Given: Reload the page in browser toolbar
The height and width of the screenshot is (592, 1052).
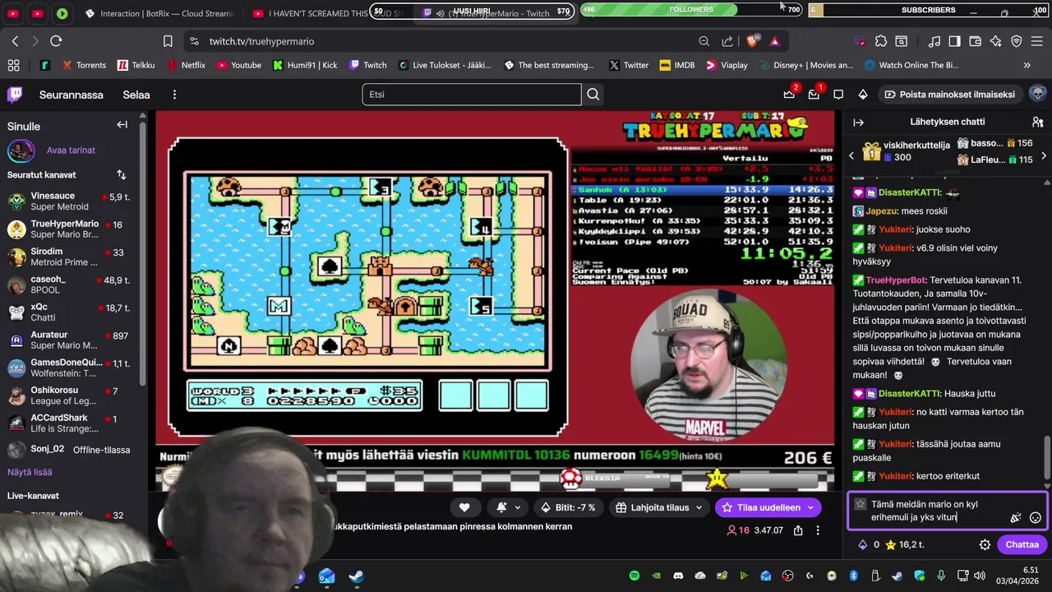Looking at the screenshot, I should click(x=56, y=41).
